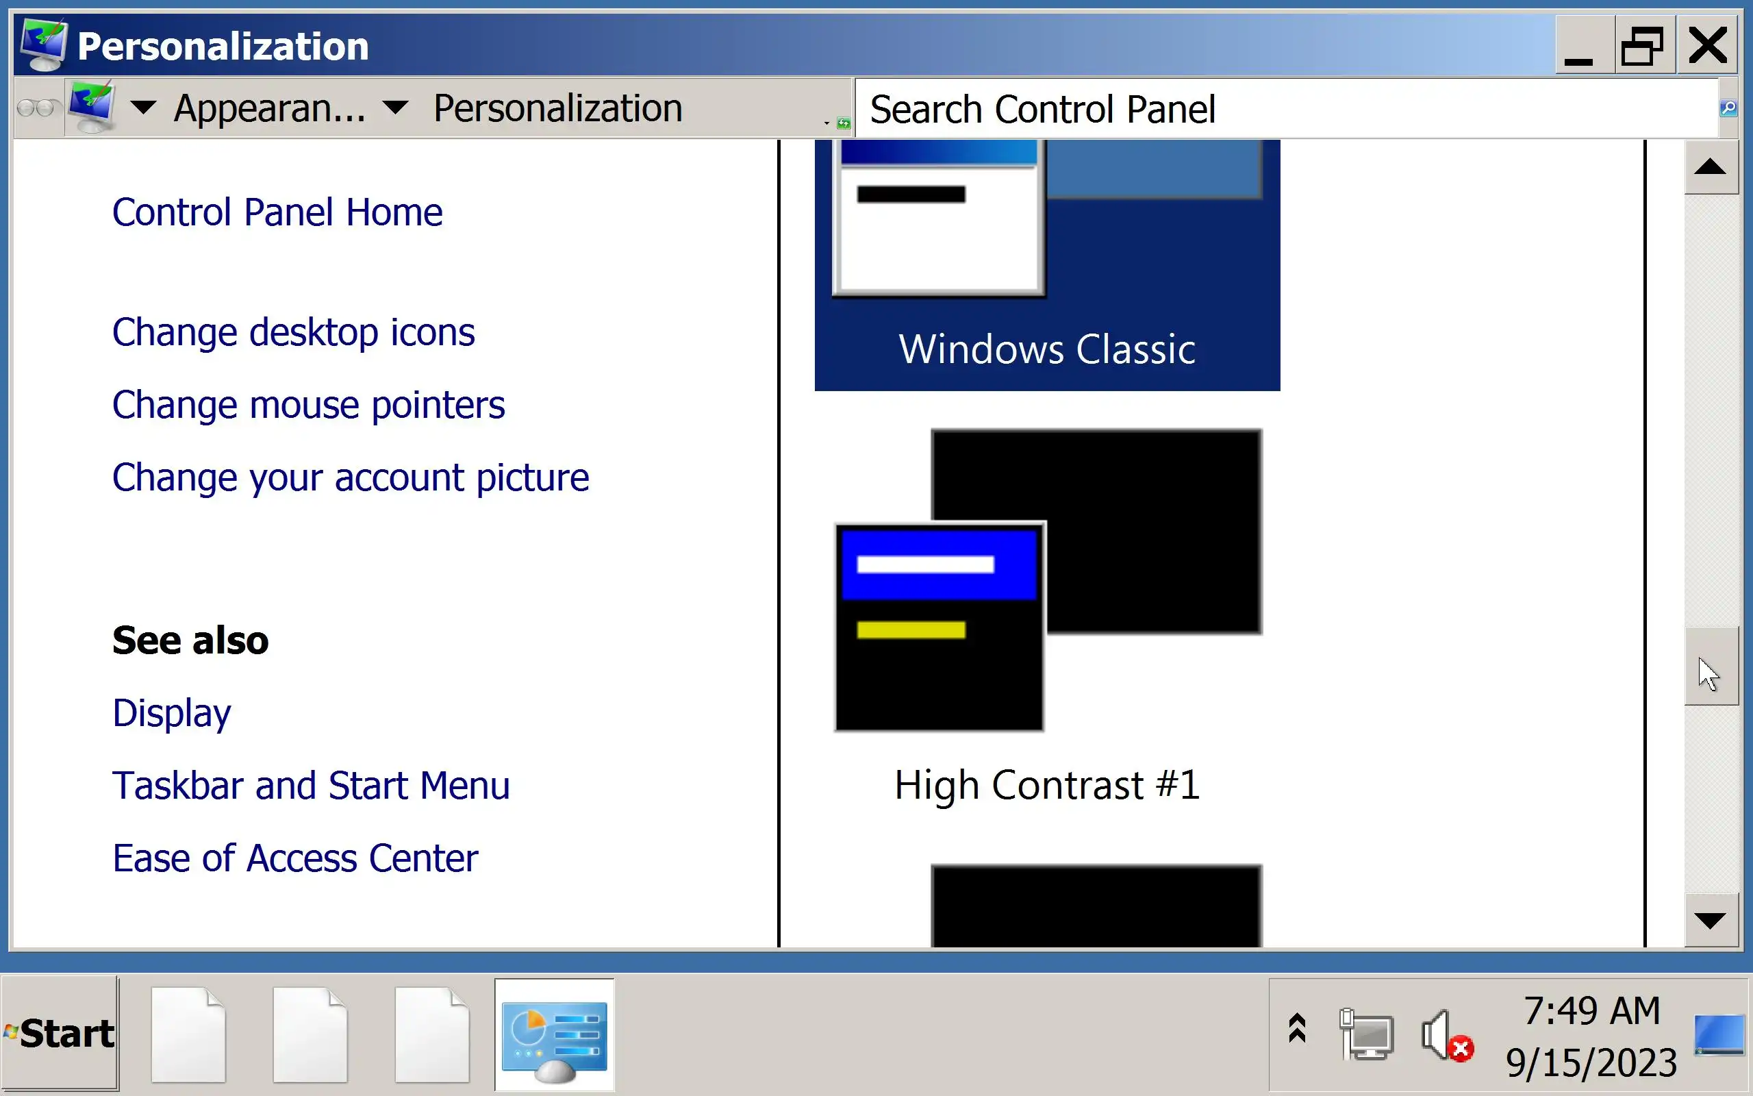Select the High Contrast #1 theme
The image size is (1753, 1096).
pos(1047,616)
